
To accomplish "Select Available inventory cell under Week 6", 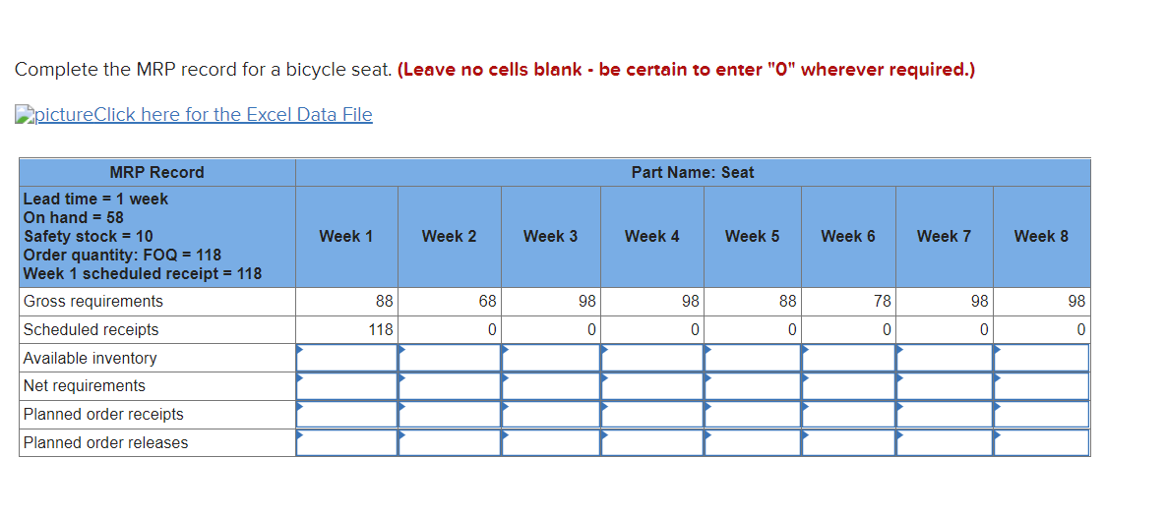I will 848,358.
